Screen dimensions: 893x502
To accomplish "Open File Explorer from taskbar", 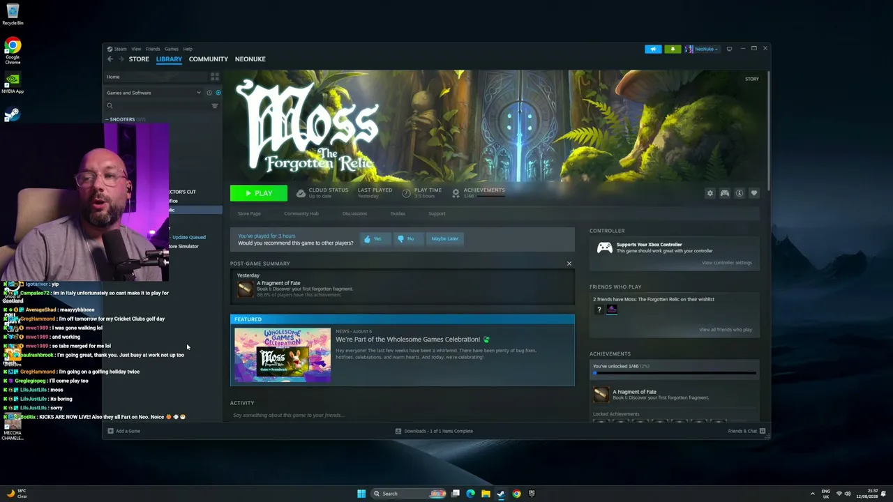I will tap(486, 494).
